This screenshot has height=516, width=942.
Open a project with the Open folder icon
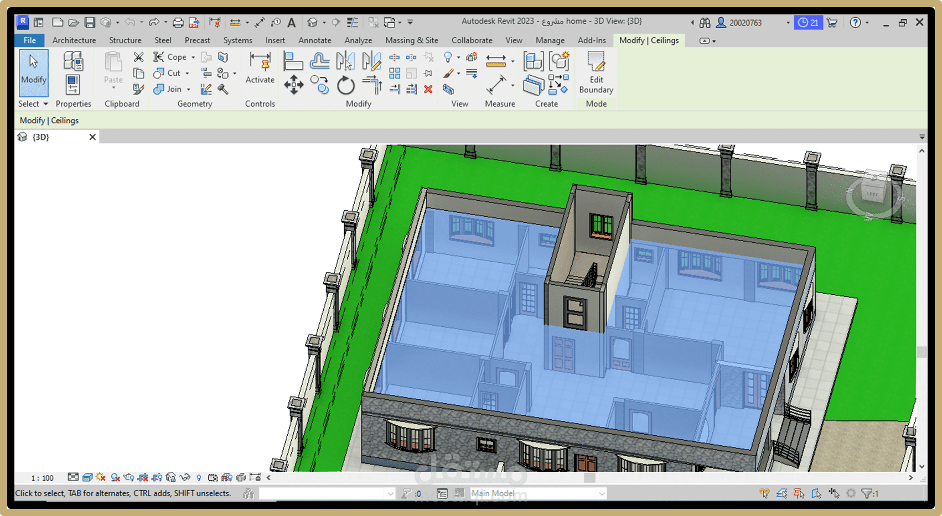tap(74, 22)
